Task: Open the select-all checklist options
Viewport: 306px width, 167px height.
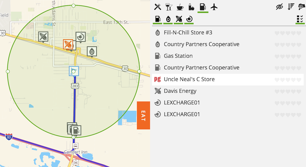Action: pyautogui.click(x=300, y=19)
